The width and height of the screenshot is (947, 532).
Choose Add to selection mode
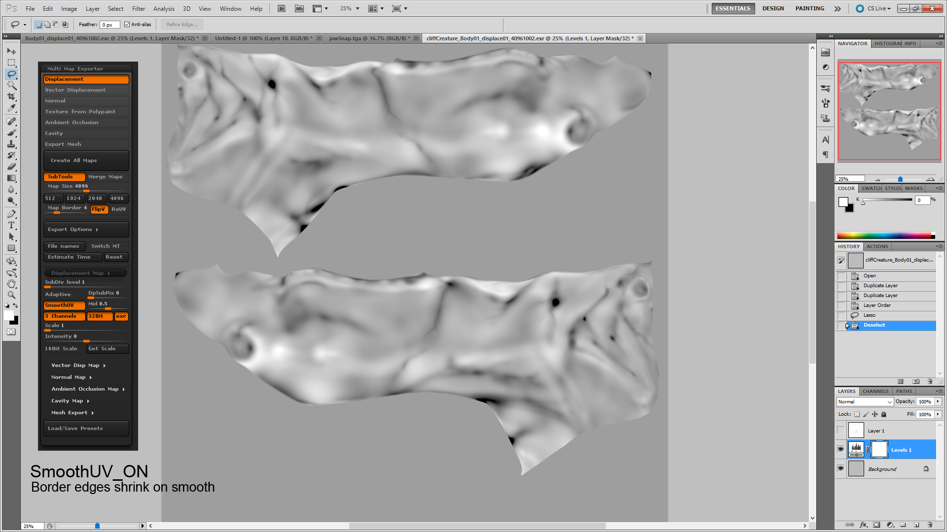(47, 24)
